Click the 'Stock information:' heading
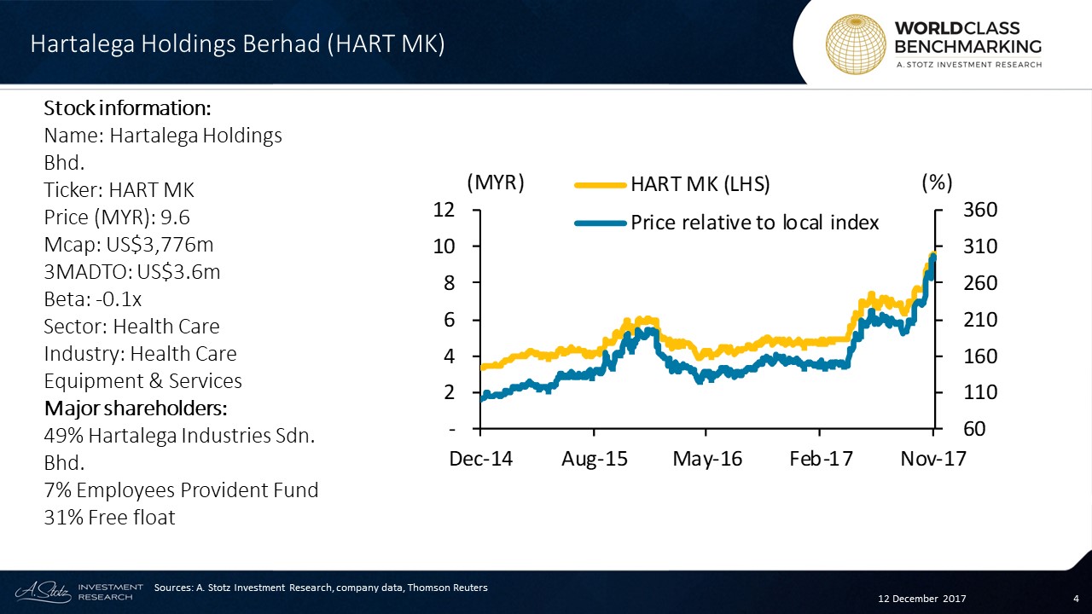 127,108
